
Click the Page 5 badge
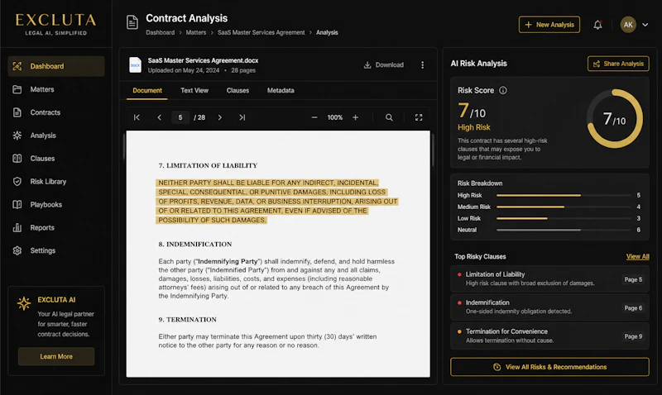pos(633,279)
